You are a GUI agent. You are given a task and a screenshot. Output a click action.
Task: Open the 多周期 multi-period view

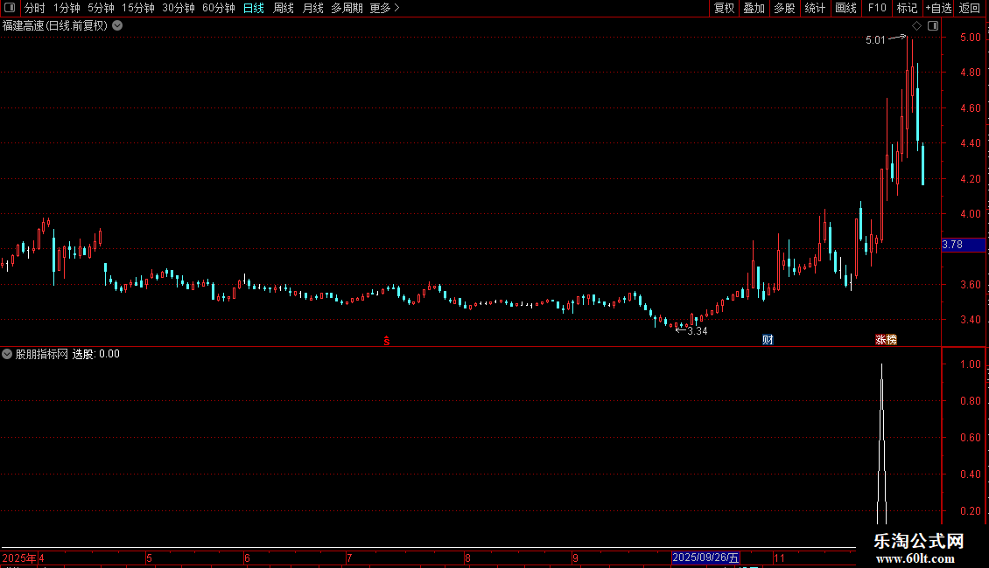347,8
